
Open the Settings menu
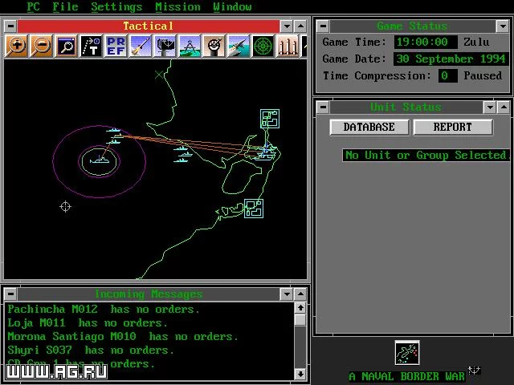(x=116, y=7)
